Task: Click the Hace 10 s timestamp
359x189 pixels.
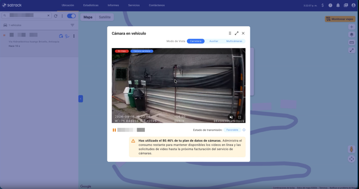Action: (x=14, y=46)
